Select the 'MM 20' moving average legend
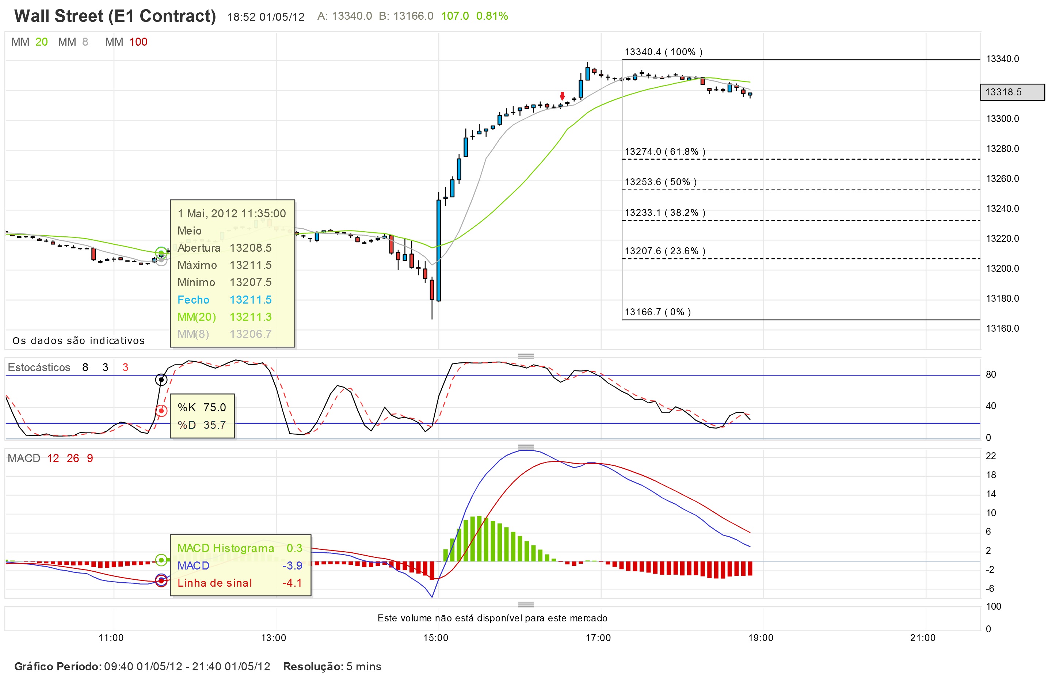 (30, 42)
